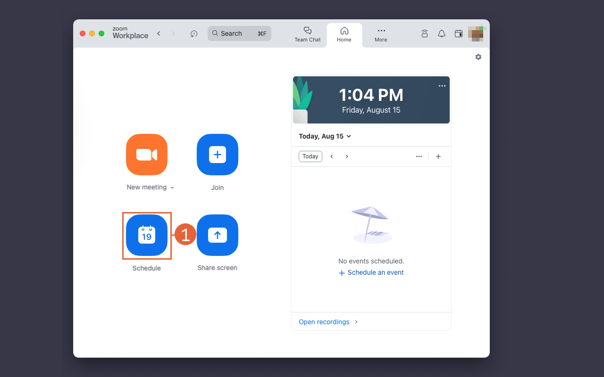Click the profile avatar
Screen dimensions: 604x377
[x=476, y=33]
